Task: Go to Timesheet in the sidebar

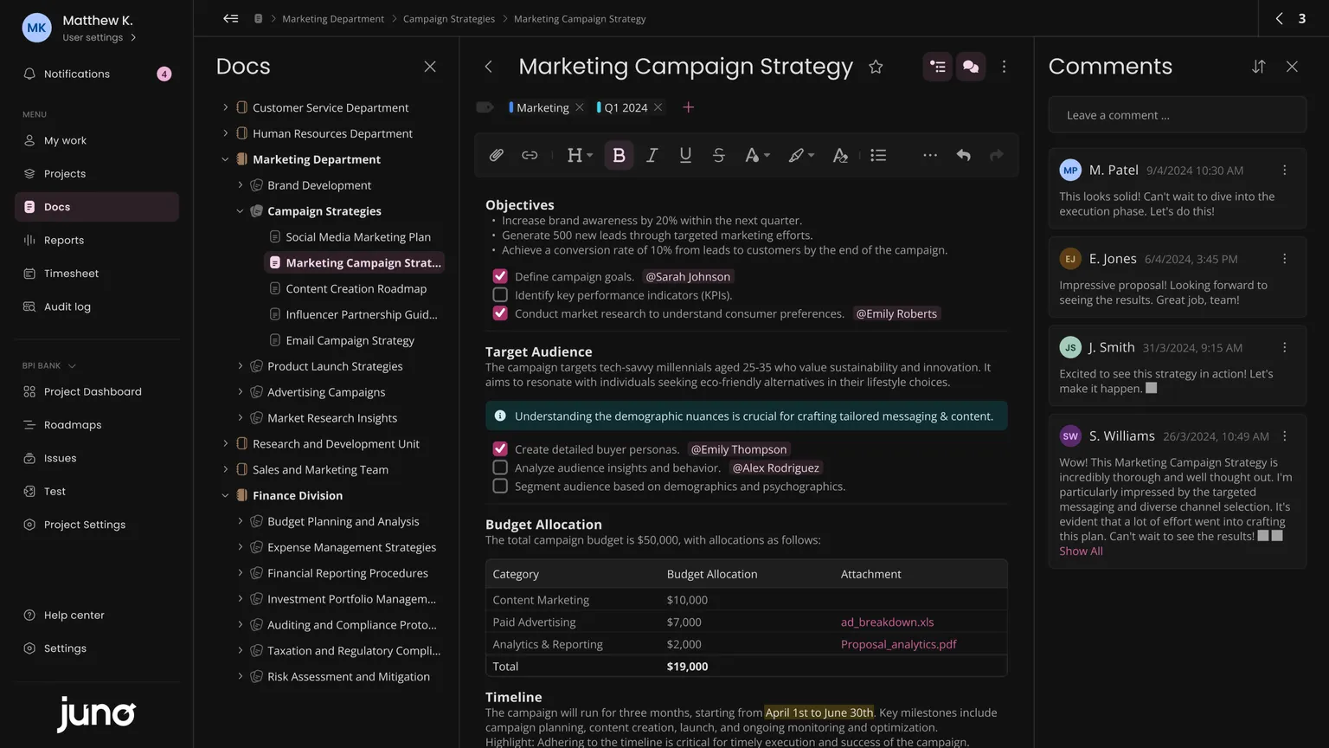Action: click(71, 274)
